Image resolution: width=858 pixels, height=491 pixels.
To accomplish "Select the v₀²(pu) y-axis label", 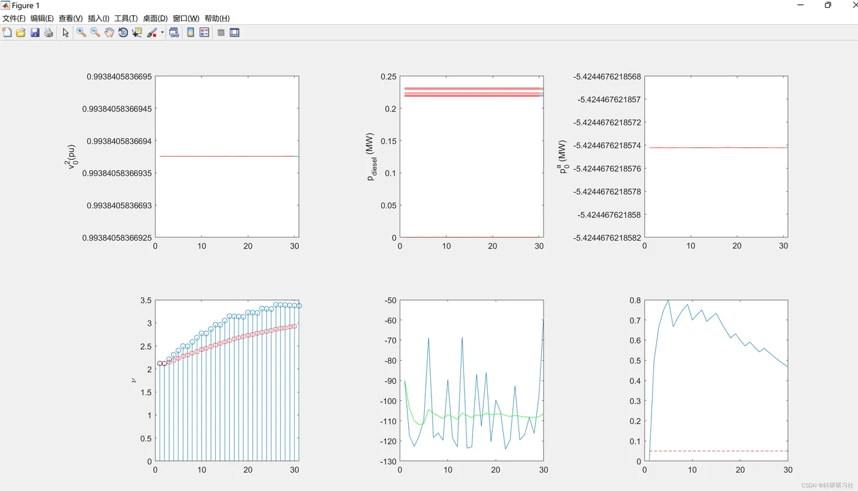I will click(72, 157).
